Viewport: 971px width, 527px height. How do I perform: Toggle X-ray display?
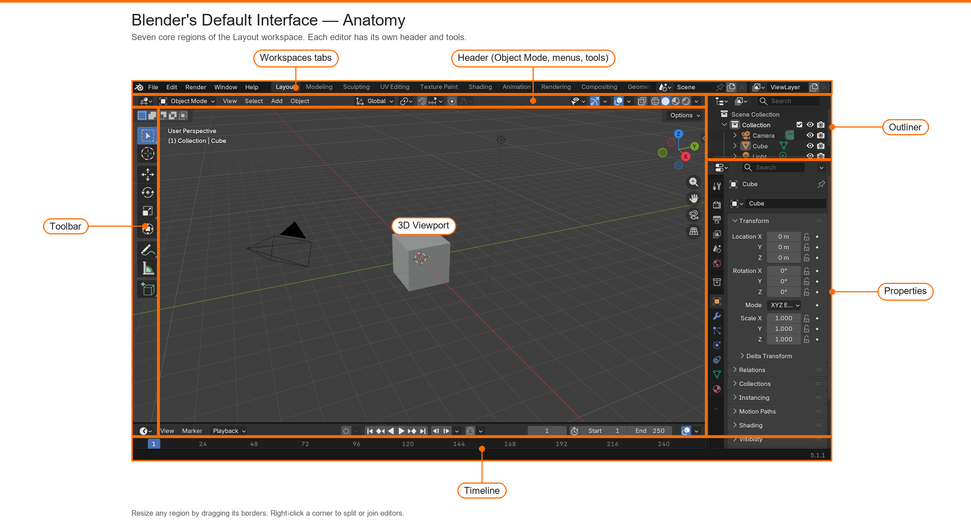click(x=642, y=101)
